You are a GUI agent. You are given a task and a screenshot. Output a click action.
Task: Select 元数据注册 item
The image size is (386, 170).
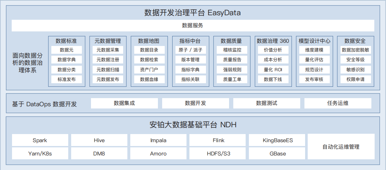tap(108, 60)
